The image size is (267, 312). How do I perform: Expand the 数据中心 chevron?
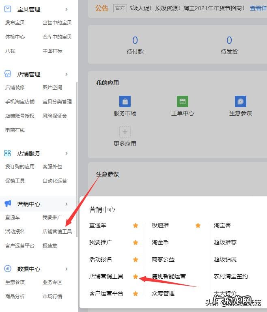[x=67, y=269]
